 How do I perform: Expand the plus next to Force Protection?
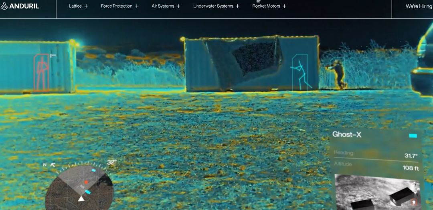(137, 6)
